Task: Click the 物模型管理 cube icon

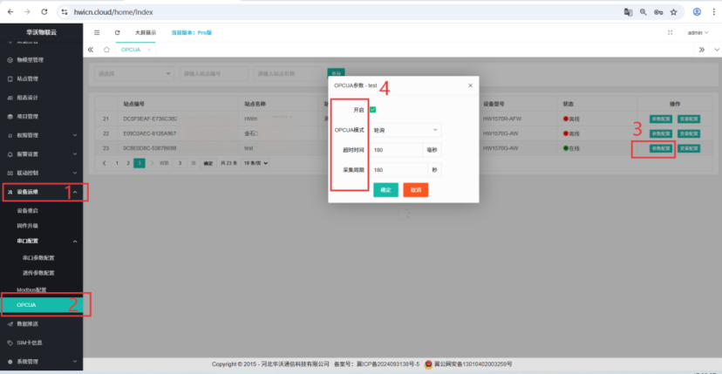Action: [x=10, y=60]
